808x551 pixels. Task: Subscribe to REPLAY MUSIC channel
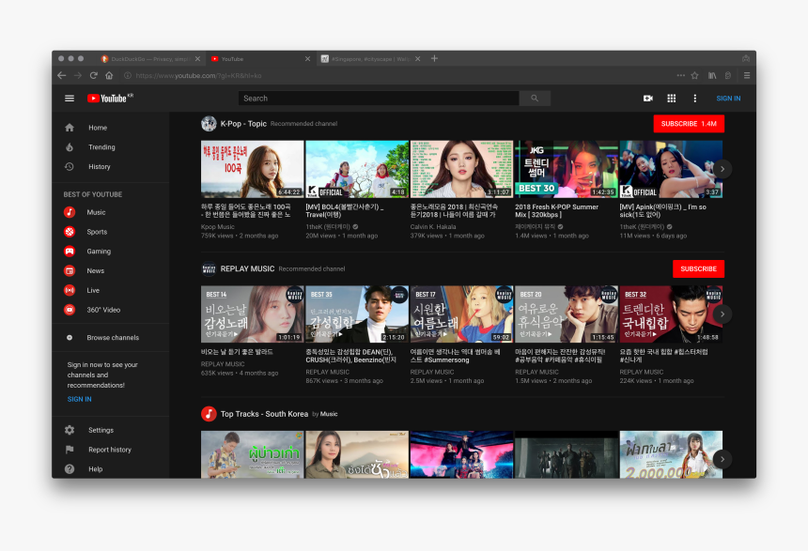click(698, 268)
